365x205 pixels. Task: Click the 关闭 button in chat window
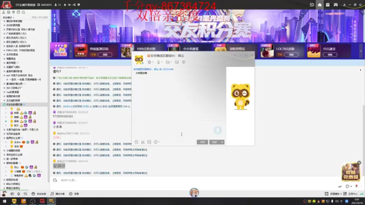tap(202, 142)
